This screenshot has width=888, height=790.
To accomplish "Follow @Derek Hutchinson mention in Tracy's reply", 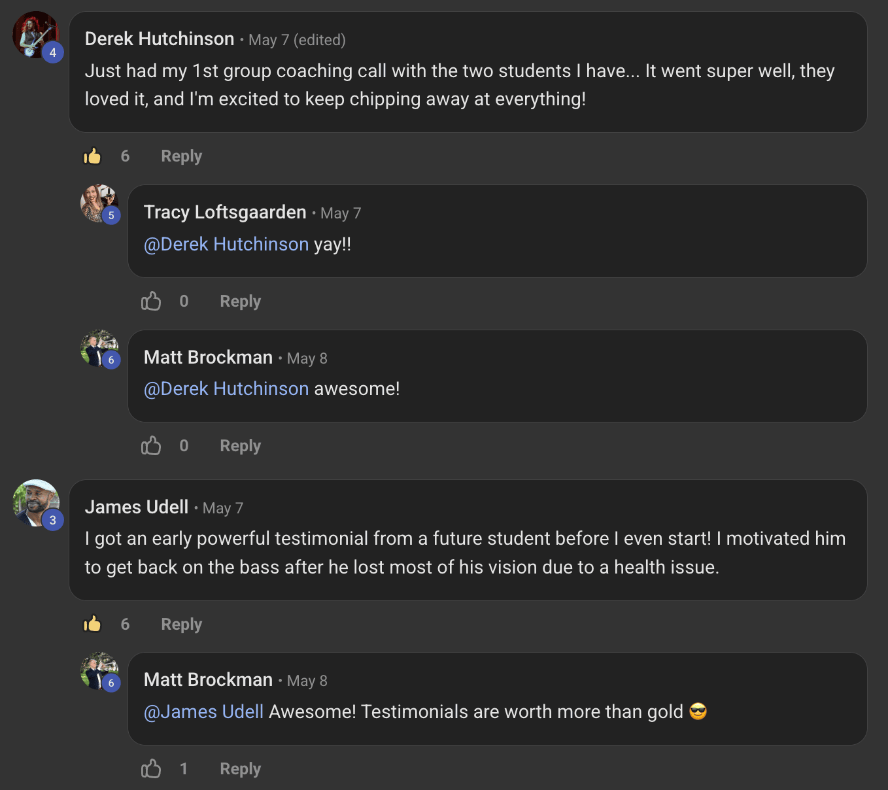I will coord(226,245).
